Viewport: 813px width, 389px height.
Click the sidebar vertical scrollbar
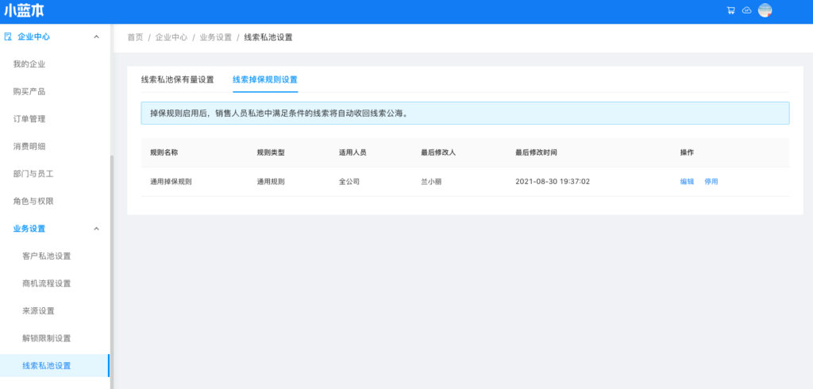pos(112,262)
